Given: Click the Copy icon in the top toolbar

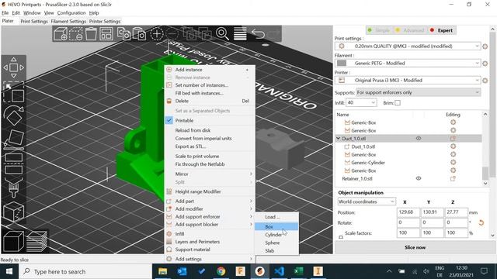Looking at the screenshot, I should 123,33.
